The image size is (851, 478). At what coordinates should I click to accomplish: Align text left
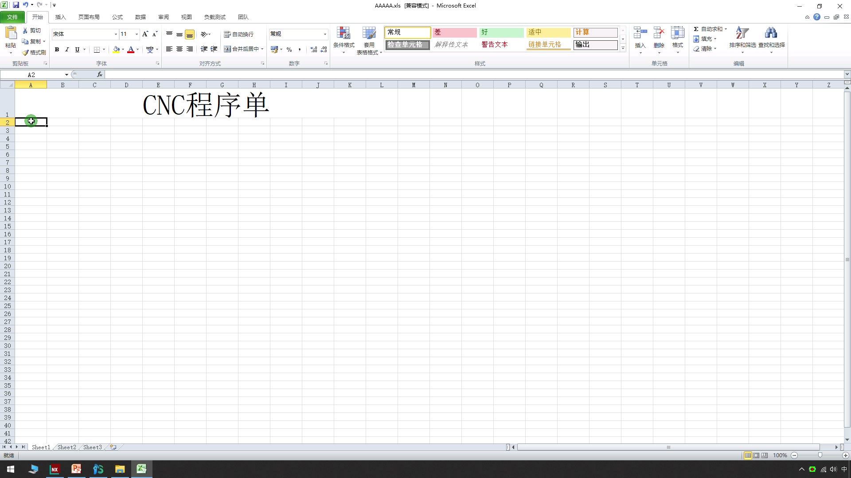169,49
